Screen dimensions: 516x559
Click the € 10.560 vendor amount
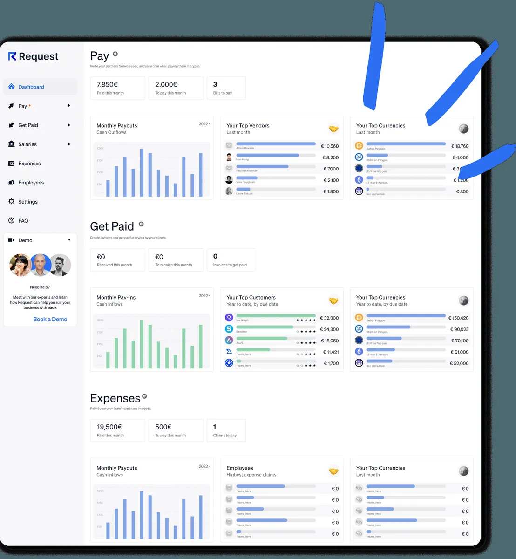coord(330,146)
